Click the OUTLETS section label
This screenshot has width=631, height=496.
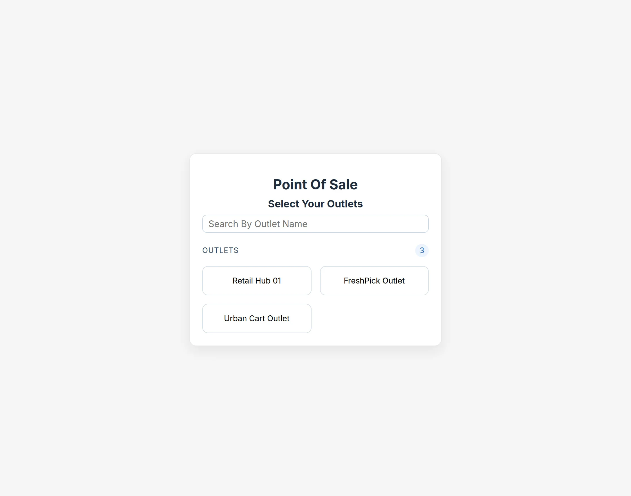coord(220,250)
